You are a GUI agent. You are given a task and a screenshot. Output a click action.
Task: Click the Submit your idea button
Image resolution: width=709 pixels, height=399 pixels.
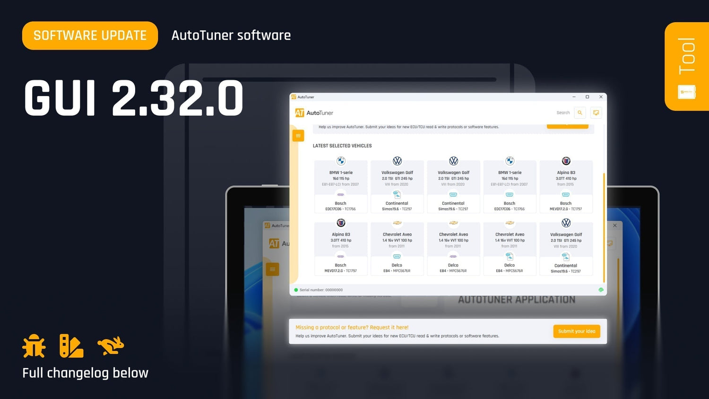point(577,331)
